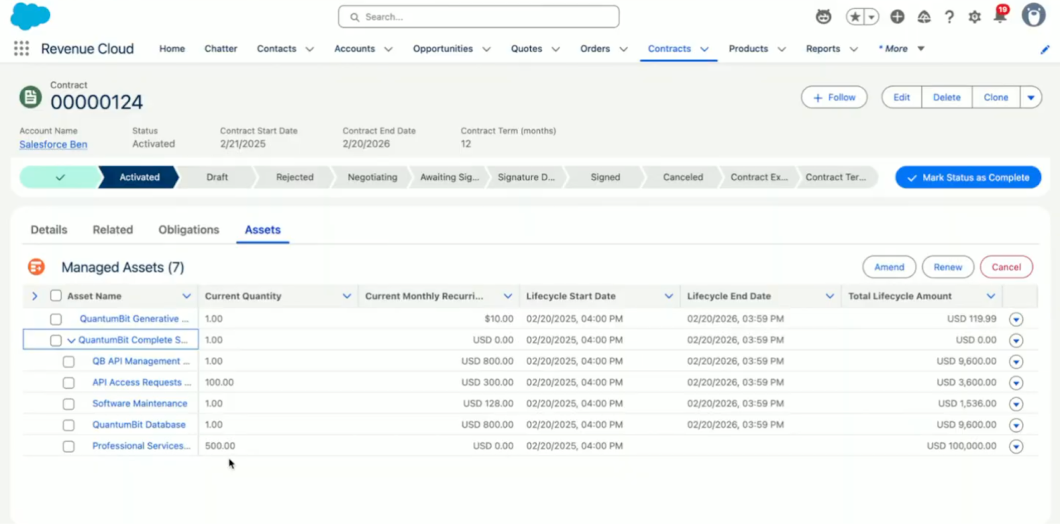This screenshot has width=1060, height=524.
Task: Open row actions for QuantumBit Database
Action: click(1016, 425)
